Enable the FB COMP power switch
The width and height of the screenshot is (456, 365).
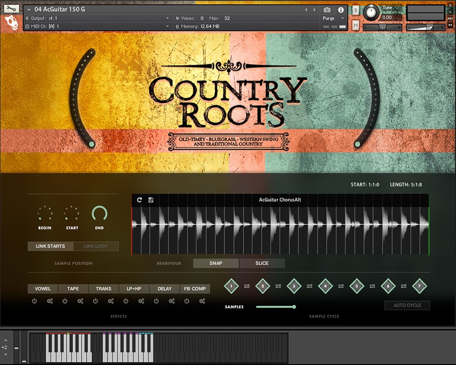[x=187, y=301]
